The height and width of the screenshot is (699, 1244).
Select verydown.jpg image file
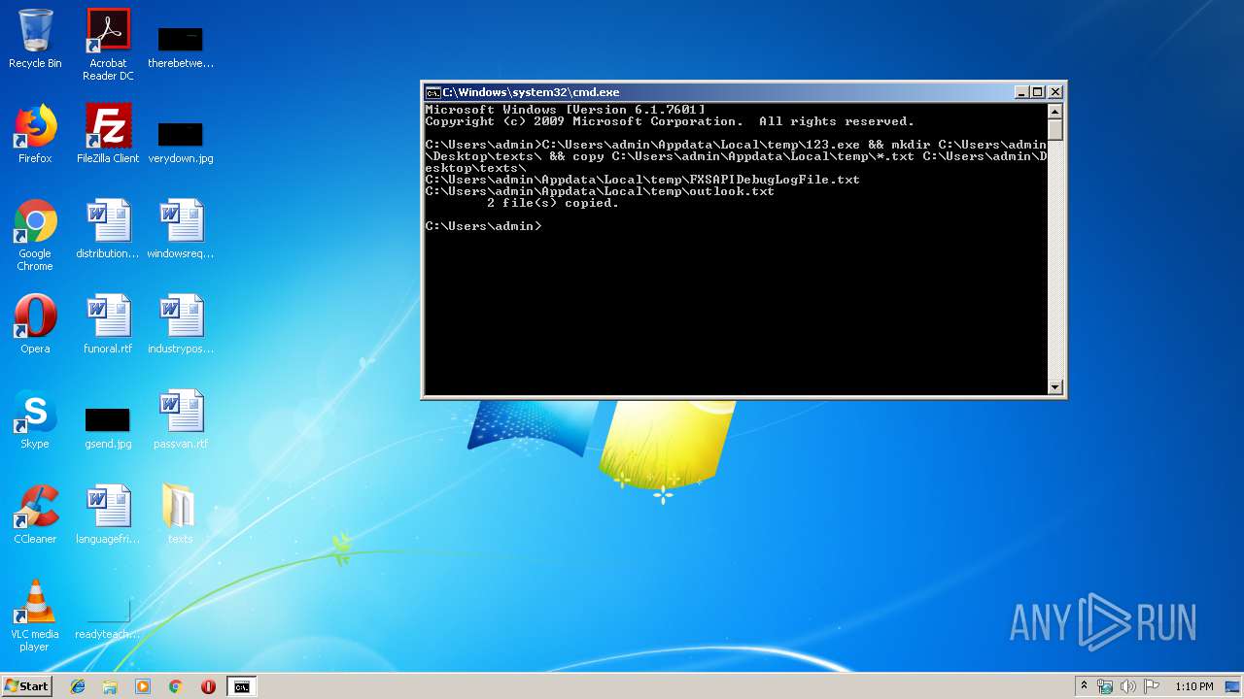tap(181, 142)
